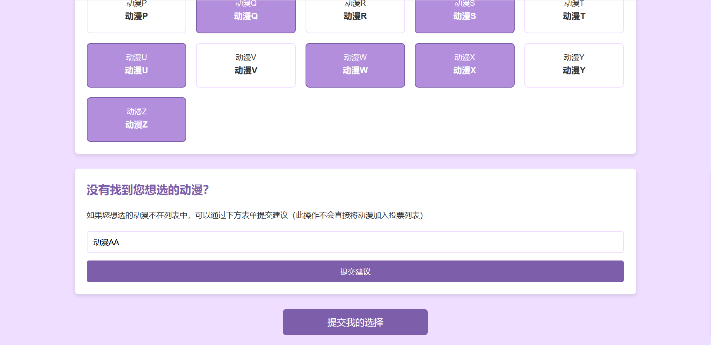Click the bold 动漫Z title label

[136, 125]
